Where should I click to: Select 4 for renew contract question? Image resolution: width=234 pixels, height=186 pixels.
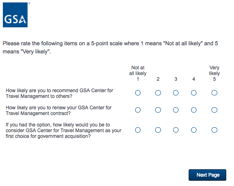[194, 110]
